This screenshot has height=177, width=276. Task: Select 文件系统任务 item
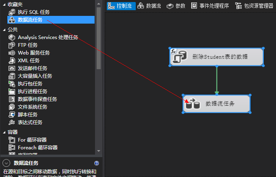(x=51, y=107)
